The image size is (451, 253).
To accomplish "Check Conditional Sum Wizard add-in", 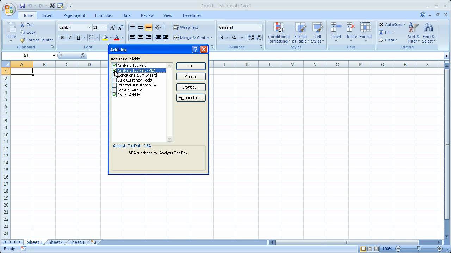I will (x=114, y=75).
